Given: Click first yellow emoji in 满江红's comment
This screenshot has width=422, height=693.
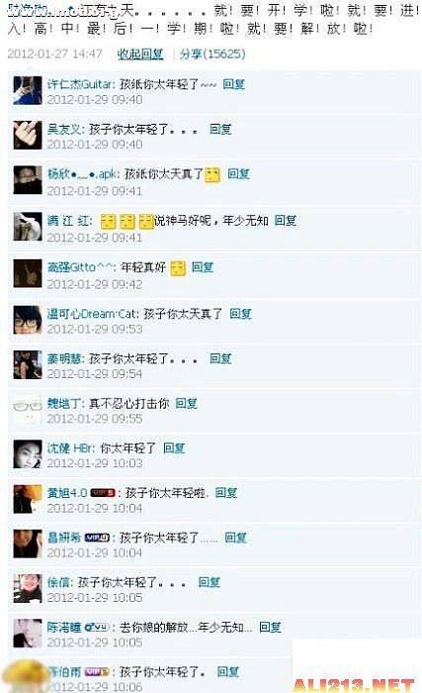Looking at the screenshot, I should point(108,221).
